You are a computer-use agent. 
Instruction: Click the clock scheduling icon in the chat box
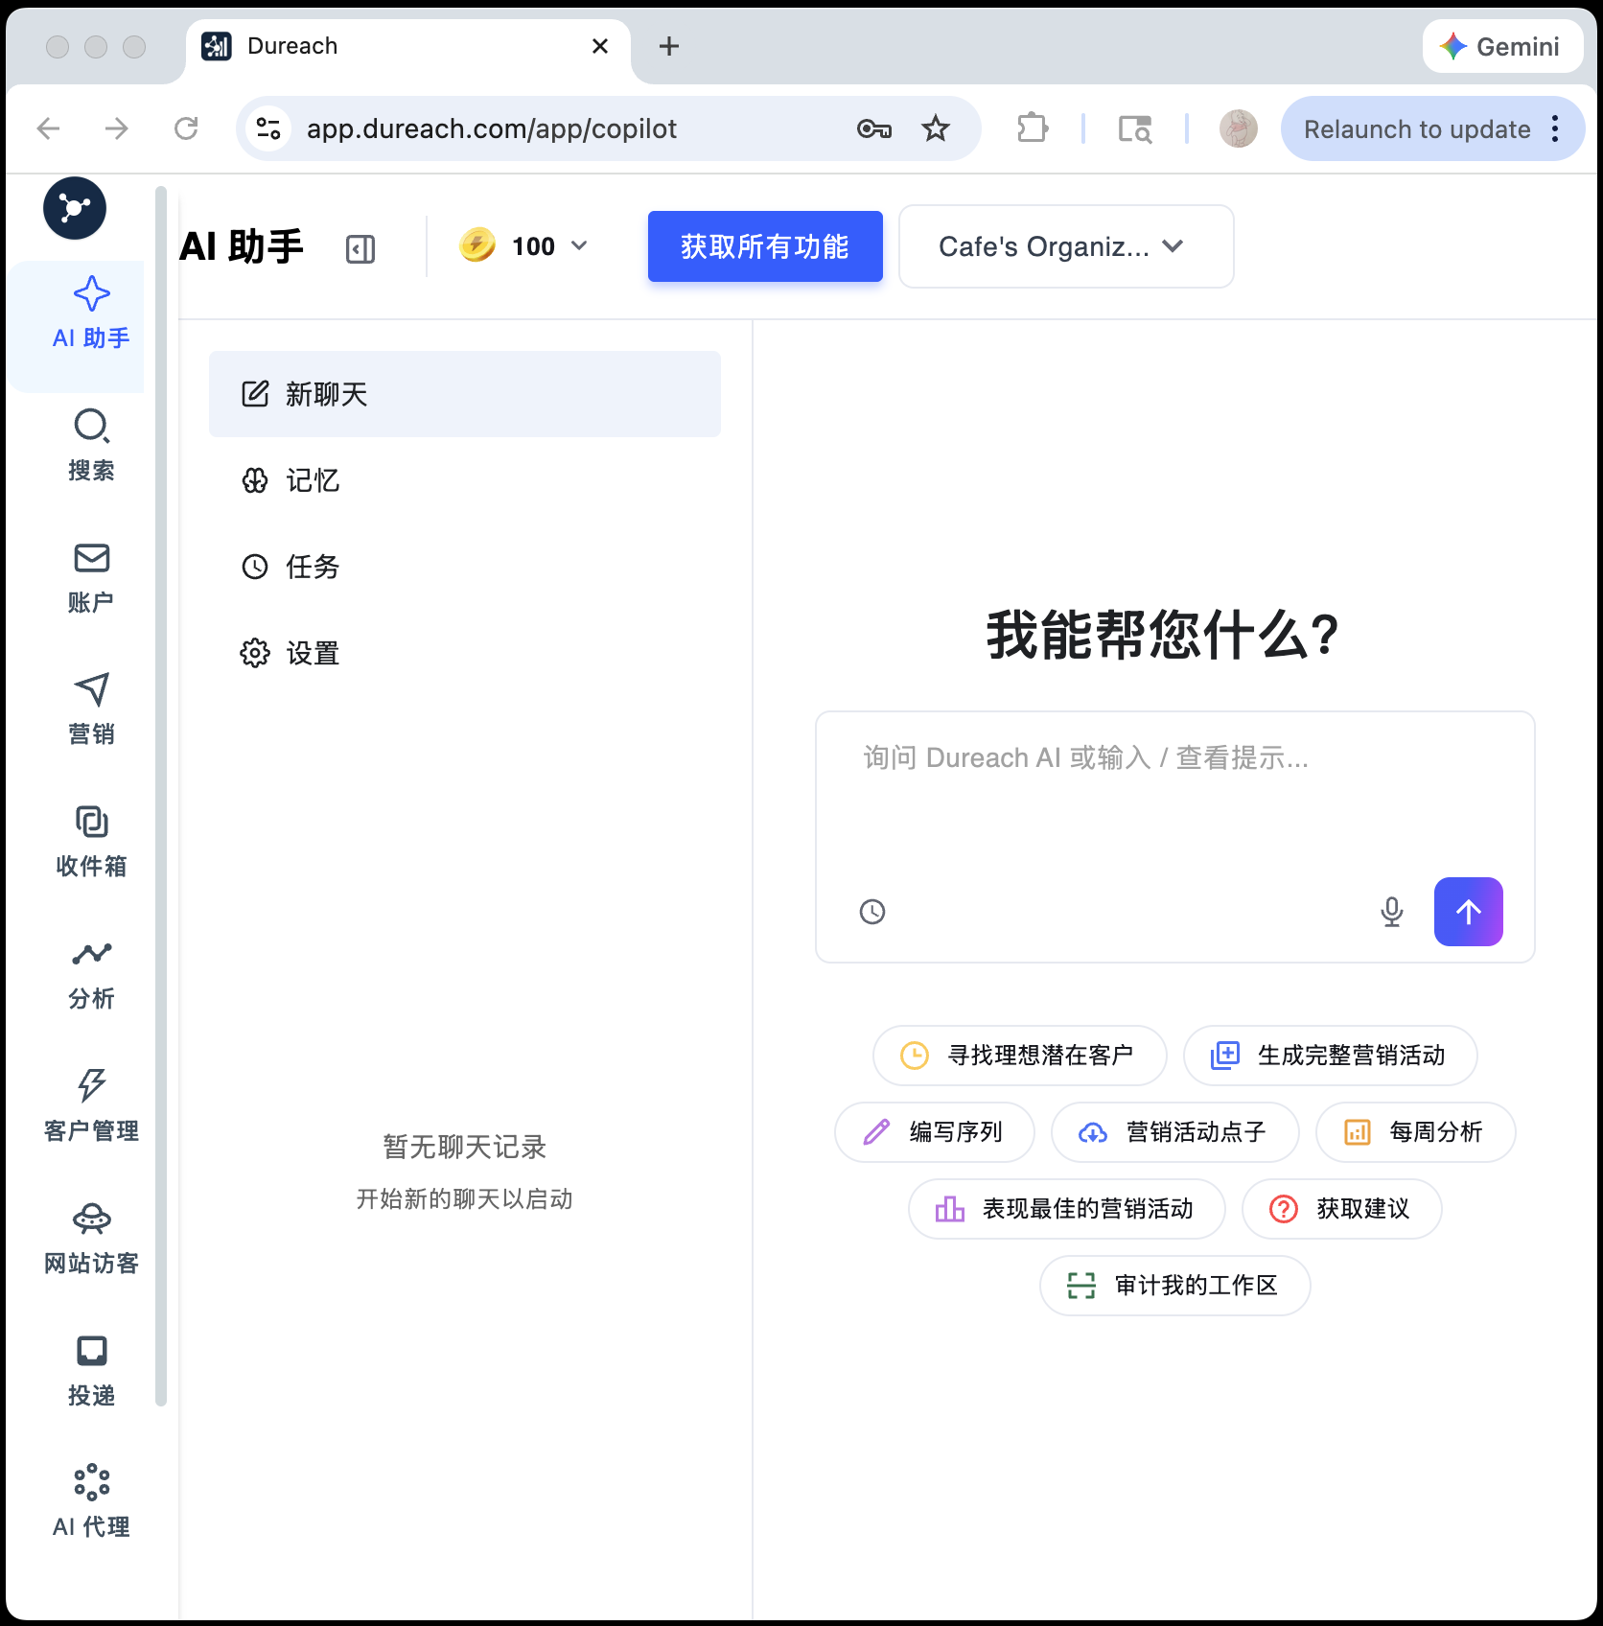872,912
